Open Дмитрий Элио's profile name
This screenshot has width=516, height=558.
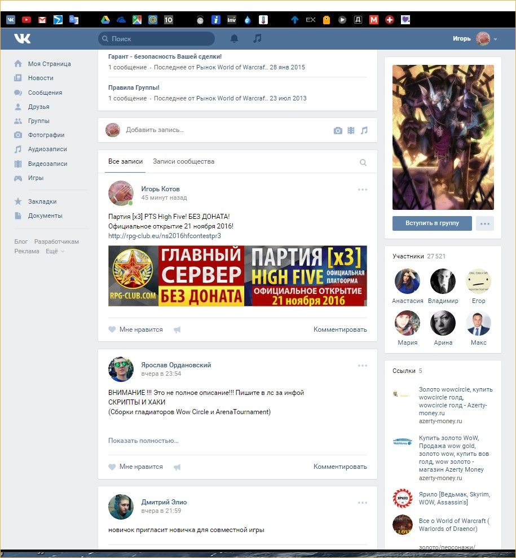tap(164, 502)
